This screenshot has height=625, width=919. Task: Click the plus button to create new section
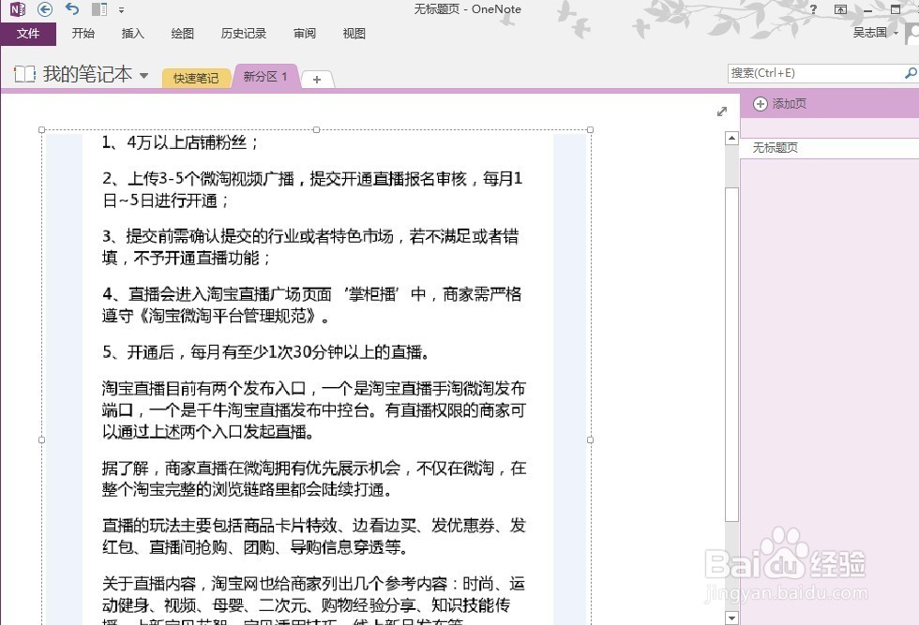tap(317, 80)
